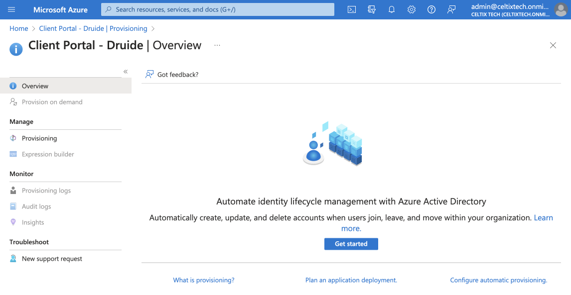
Task: Click the New support request icon
Action: tap(13, 259)
